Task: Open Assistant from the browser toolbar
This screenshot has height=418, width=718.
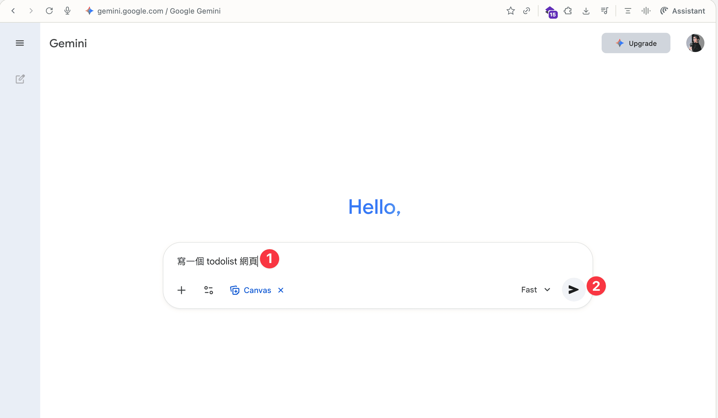Action: click(683, 11)
